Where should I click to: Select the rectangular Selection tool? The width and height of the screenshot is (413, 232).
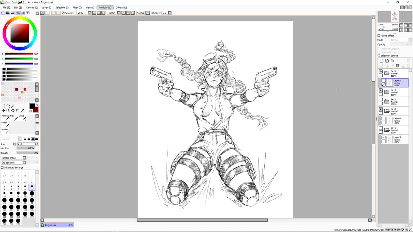click(3, 106)
